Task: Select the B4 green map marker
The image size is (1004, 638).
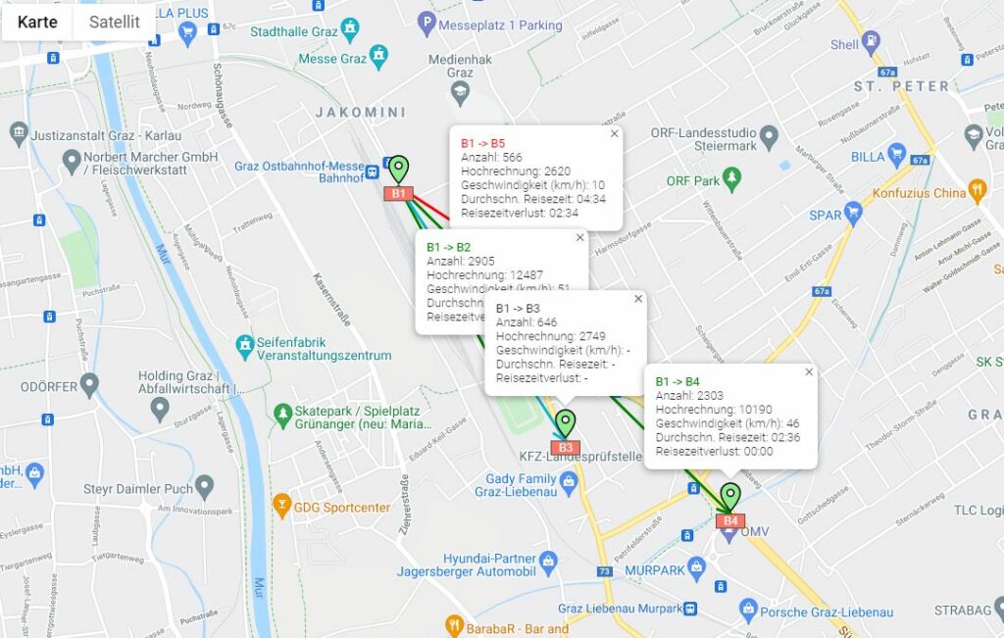Action: [x=729, y=498]
